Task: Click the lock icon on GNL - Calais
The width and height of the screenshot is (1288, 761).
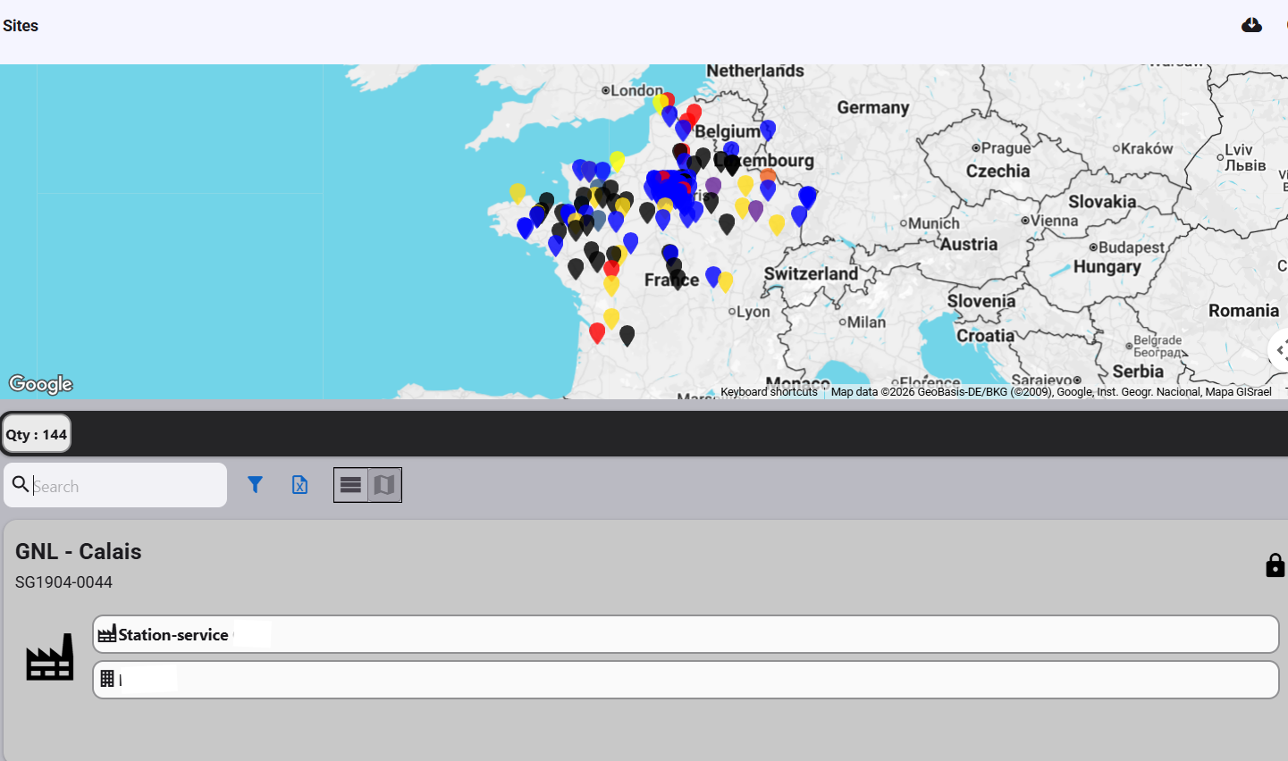Action: click(x=1275, y=565)
